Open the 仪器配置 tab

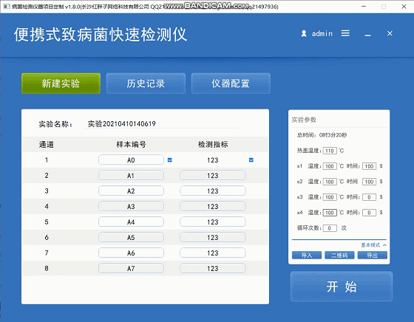(x=231, y=83)
